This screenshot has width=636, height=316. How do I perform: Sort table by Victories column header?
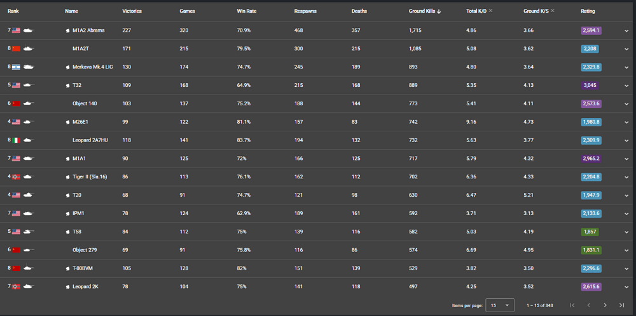click(132, 11)
